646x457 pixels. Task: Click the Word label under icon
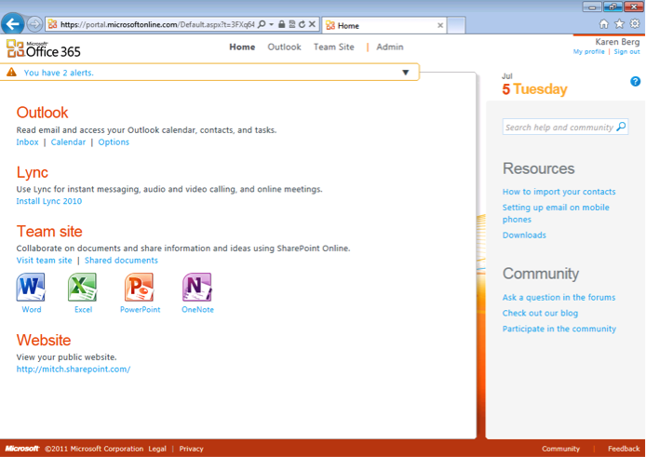[32, 309]
